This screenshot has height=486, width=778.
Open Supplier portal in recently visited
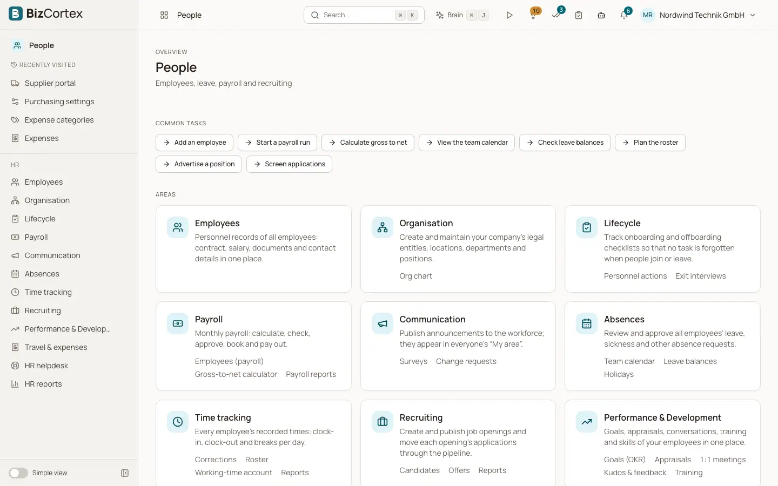pos(50,83)
